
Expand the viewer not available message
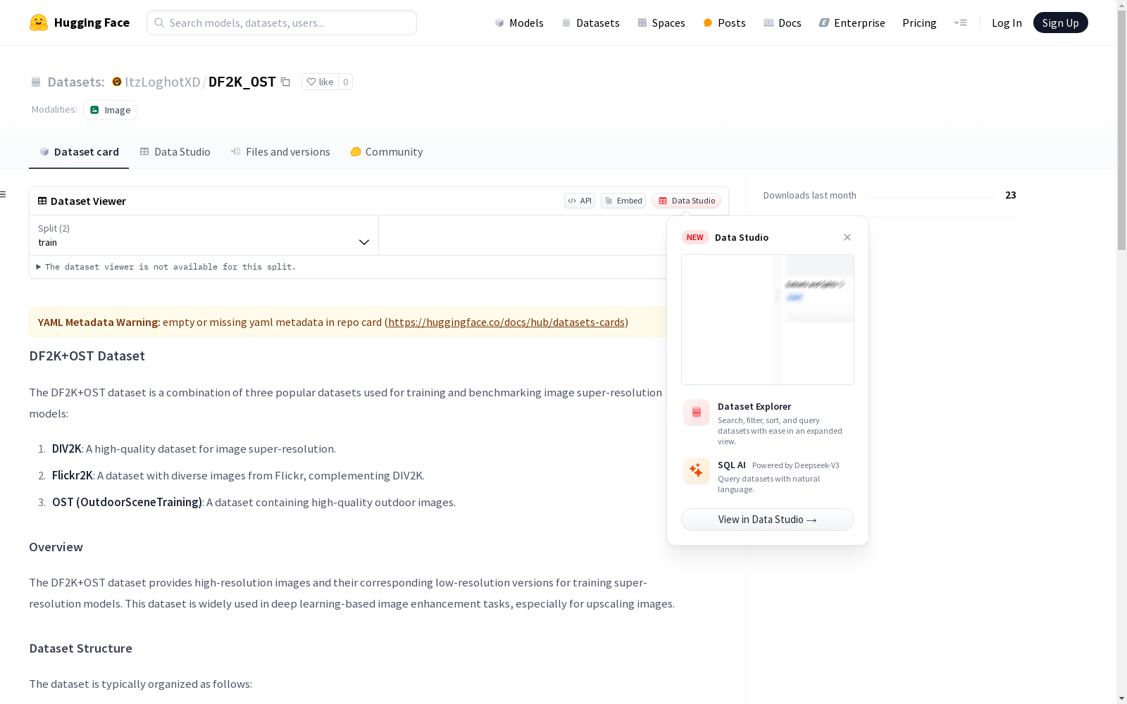pyautogui.click(x=166, y=267)
